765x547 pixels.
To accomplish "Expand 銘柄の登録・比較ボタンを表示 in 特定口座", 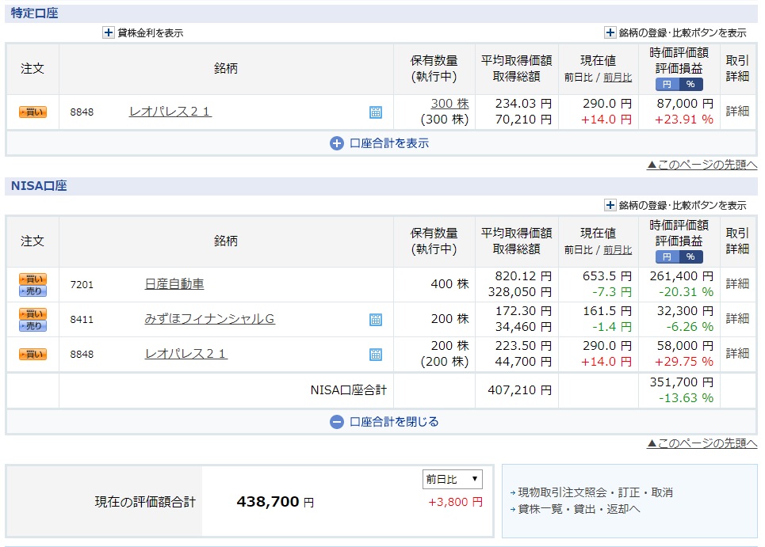I will tap(610, 32).
